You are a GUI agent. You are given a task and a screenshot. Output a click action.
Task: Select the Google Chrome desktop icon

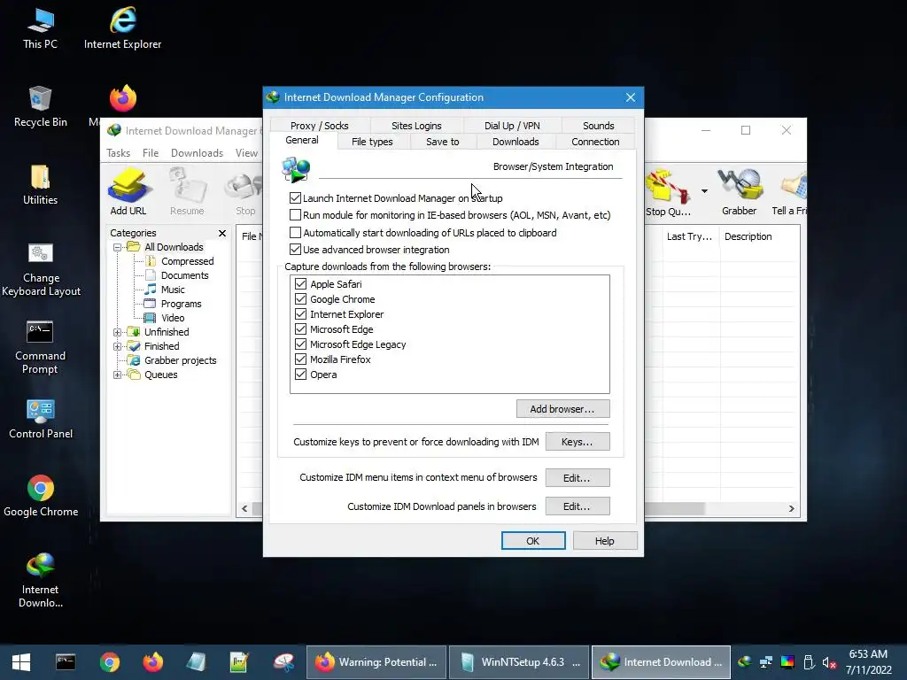pyautogui.click(x=41, y=496)
